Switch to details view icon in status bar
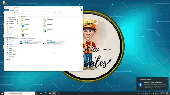 click(x=79, y=70)
